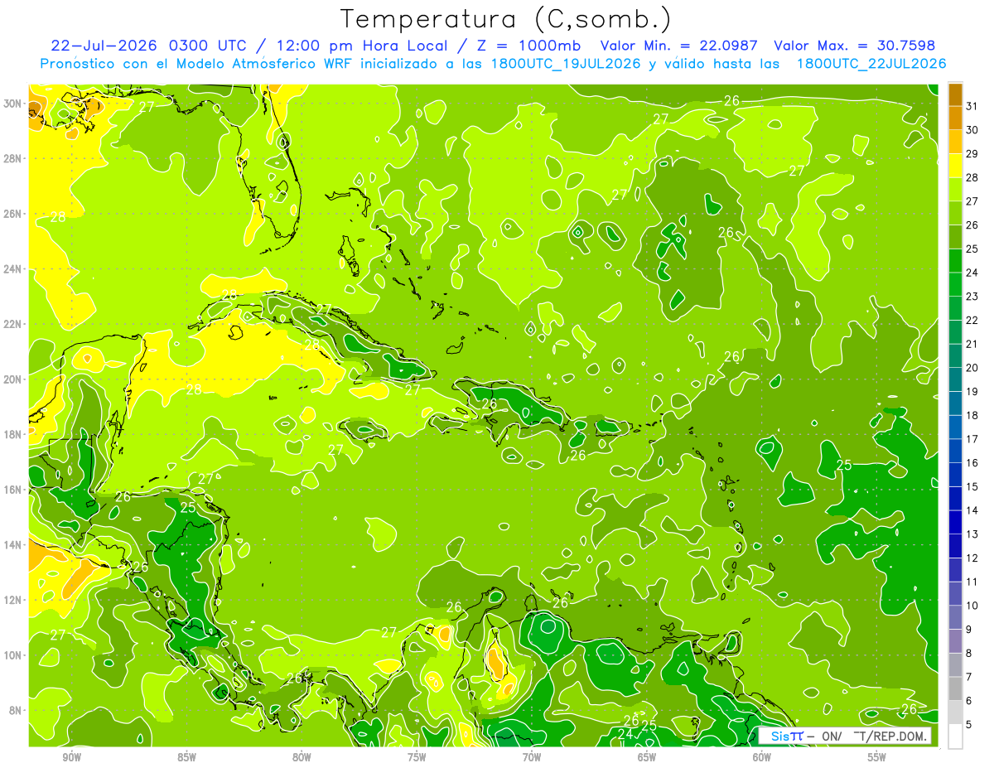The image size is (994, 768).
Task: Click the 24N latitude axis label
Action: click(x=13, y=268)
